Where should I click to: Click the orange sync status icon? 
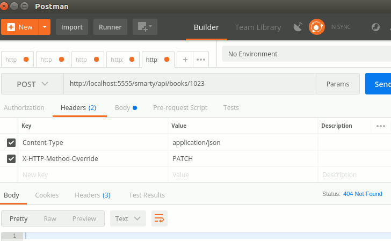click(x=317, y=27)
